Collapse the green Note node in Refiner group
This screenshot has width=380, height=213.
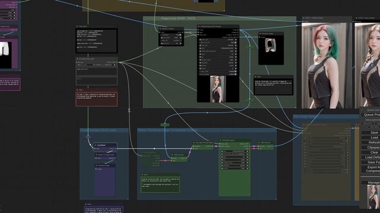pos(142,175)
